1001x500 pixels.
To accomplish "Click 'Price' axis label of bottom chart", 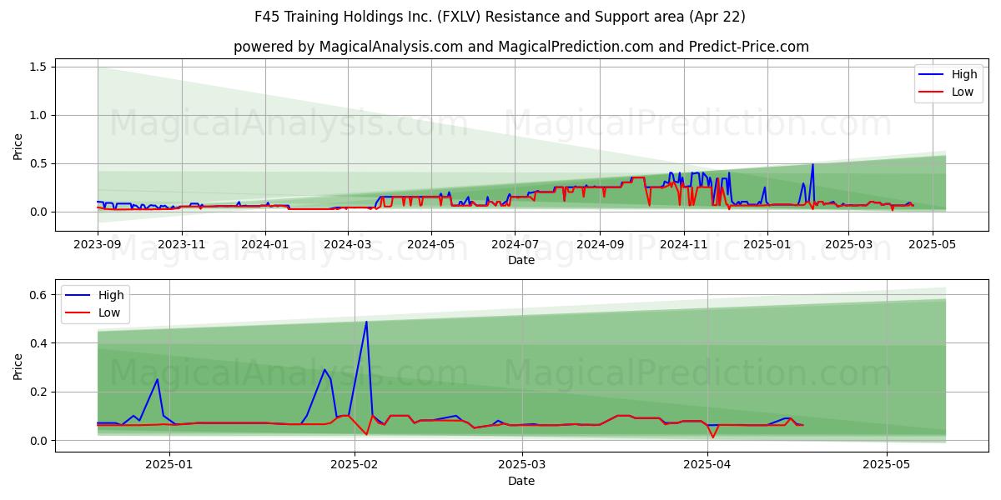I will [18, 366].
